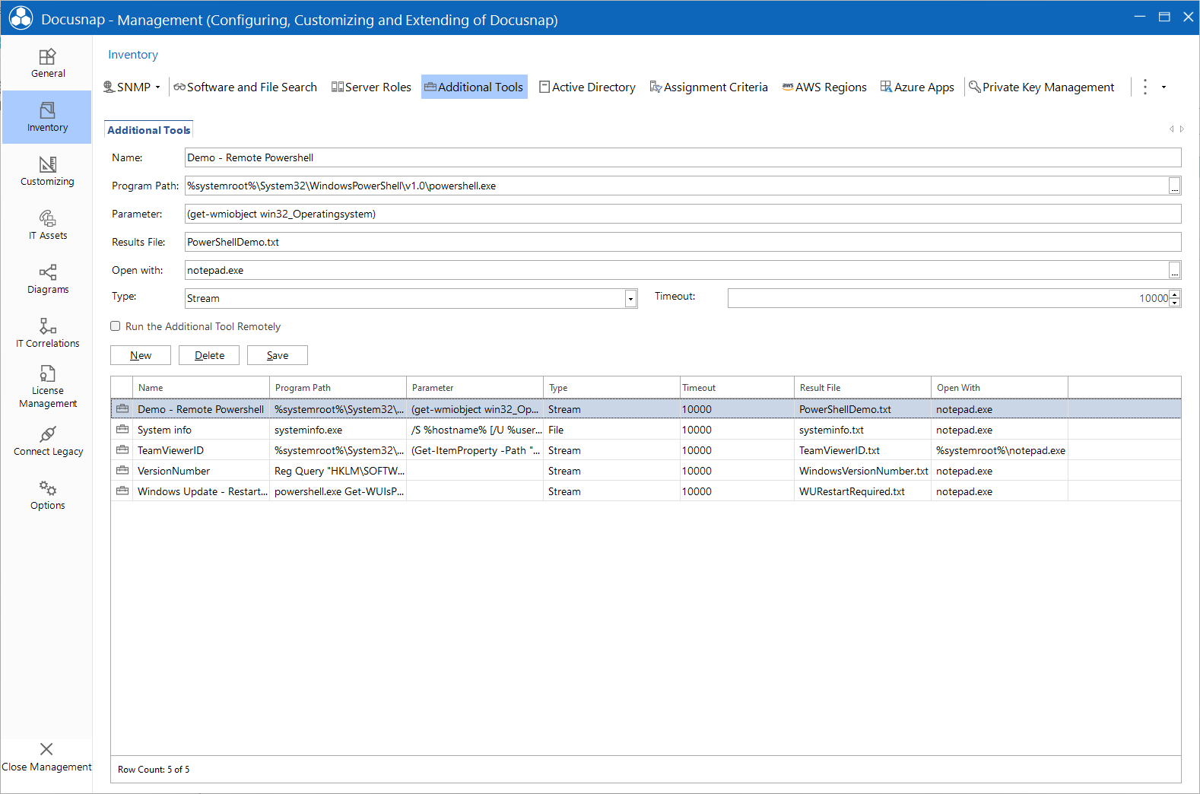Expand the SNMP dropdown arrow
Image resolution: width=1200 pixels, height=794 pixels.
click(x=157, y=87)
